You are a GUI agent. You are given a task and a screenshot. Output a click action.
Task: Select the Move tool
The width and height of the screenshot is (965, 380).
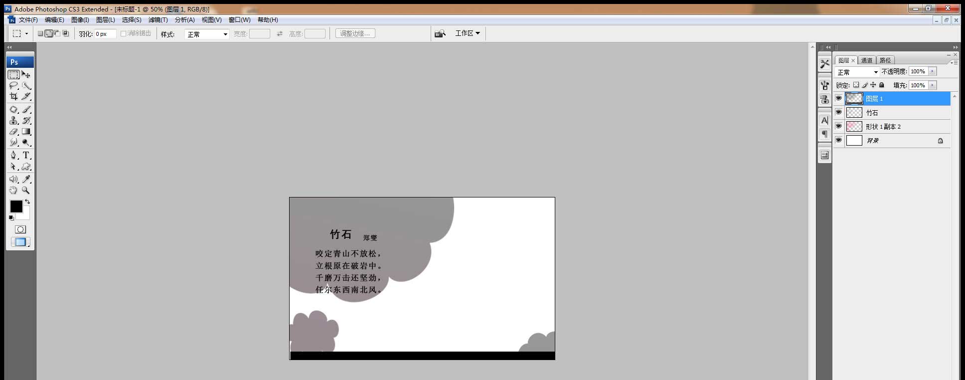click(26, 75)
